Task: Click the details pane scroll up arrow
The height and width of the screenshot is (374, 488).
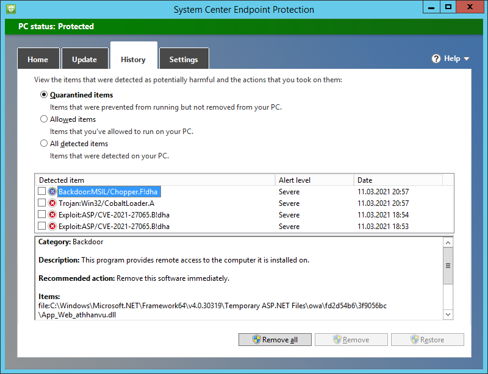Action: [448, 242]
